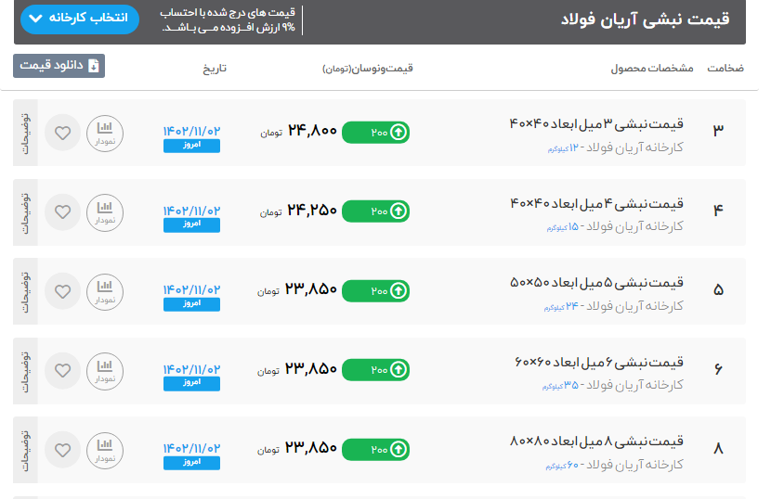Image resolution: width=771 pixels, height=499 pixels.
Task: Click the تاریخ column header
Action: point(215,70)
